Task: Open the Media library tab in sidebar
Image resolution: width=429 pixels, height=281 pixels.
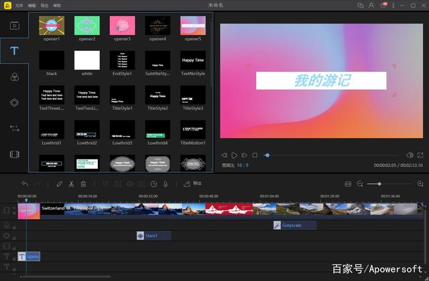Action: click(14, 25)
